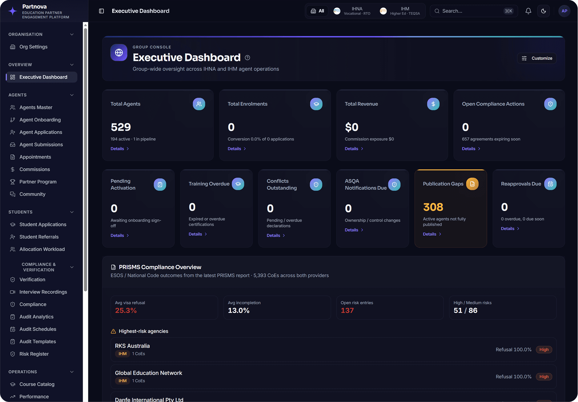Screen dimensions: 578x402
Task: Collapse the Compliance & Verification section
Action: point(72,267)
